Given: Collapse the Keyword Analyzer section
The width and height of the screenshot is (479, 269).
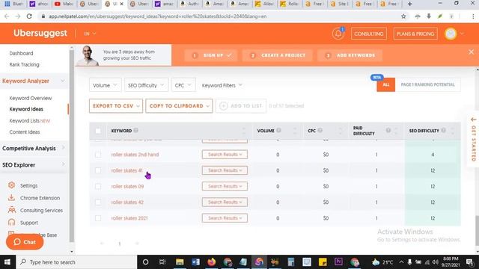Looking at the screenshot, I should tap(34, 81).
